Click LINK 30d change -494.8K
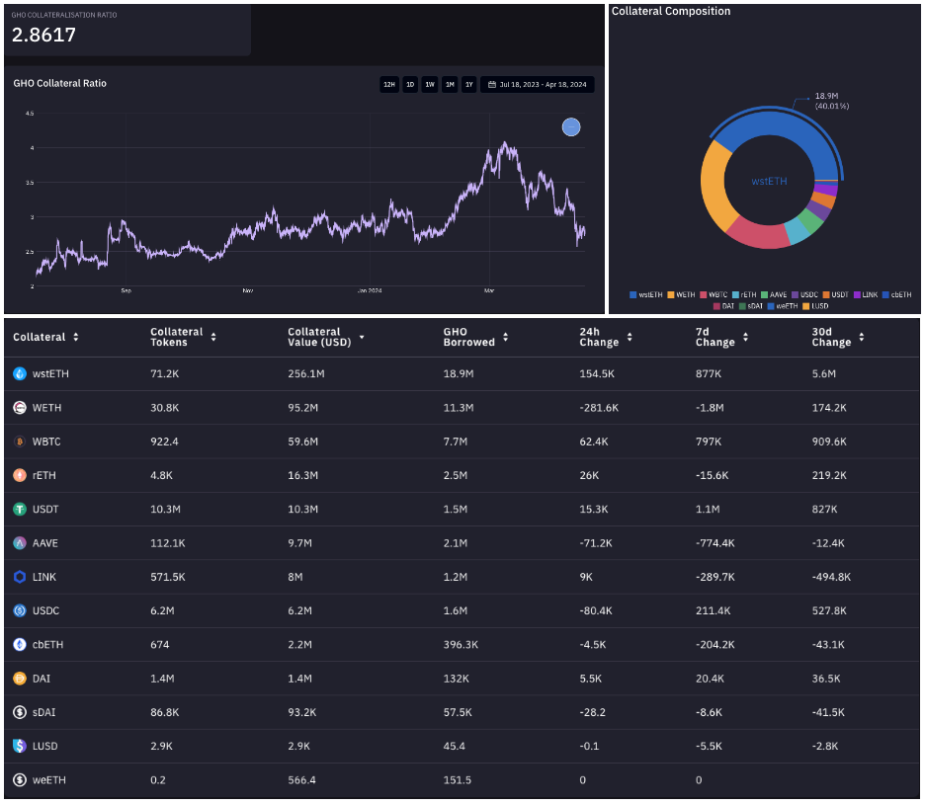925x804 pixels. (831, 577)
